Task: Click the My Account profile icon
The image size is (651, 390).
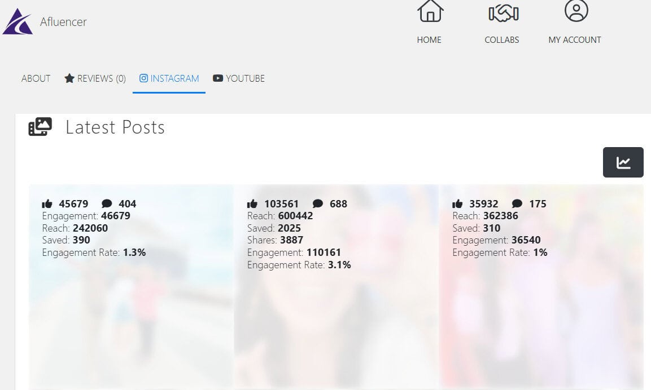Action: pos(575,11)
